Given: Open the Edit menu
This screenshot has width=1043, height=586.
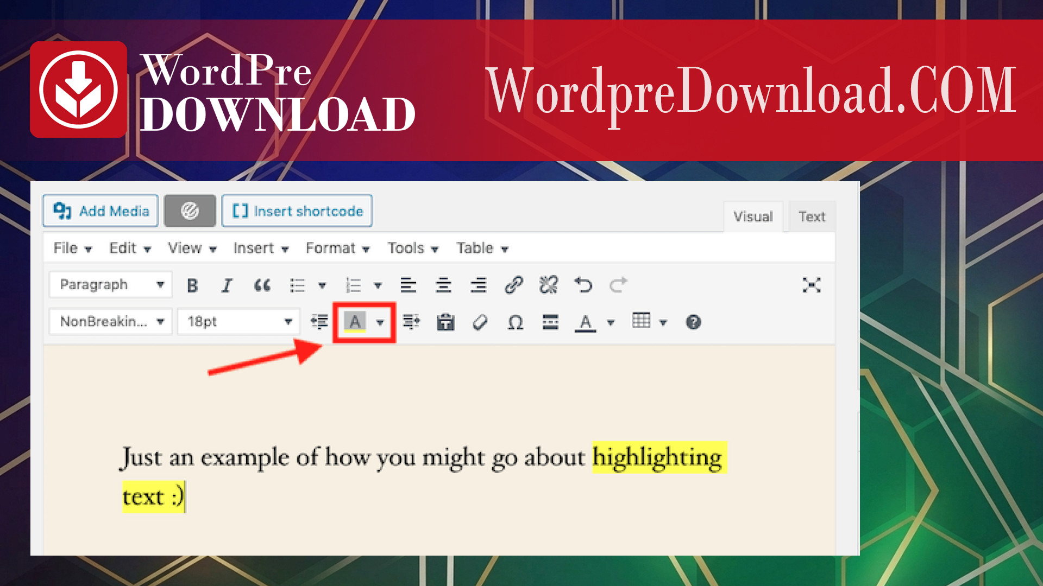Looking at the screenshot, I should click(130, 248).
